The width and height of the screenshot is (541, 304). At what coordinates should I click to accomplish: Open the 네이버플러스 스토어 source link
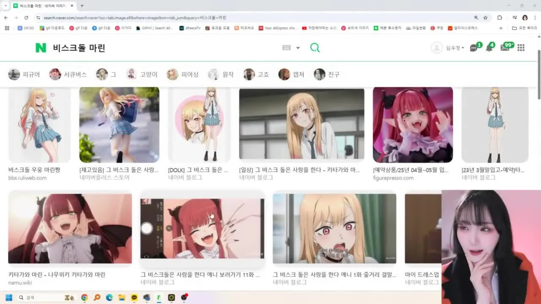click(x=104, y=178)
